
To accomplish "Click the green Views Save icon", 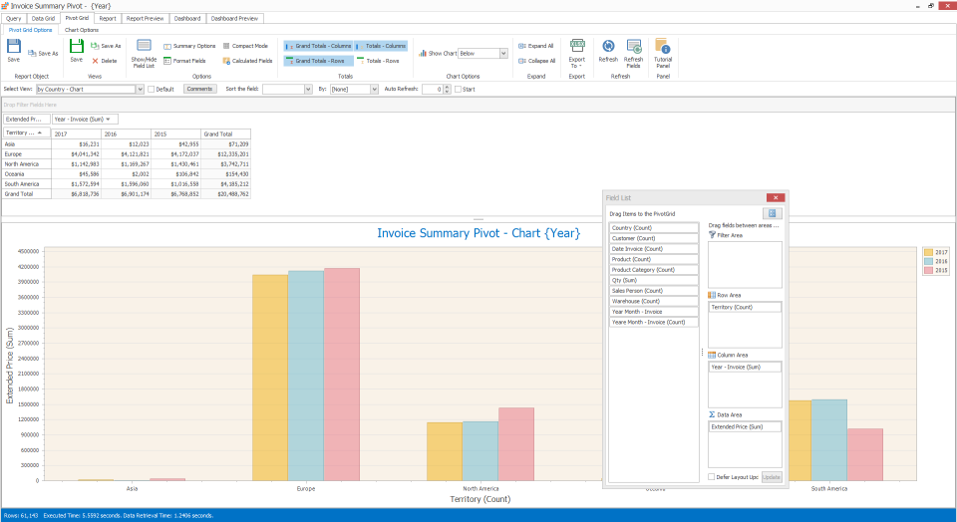I will point(77,47).
